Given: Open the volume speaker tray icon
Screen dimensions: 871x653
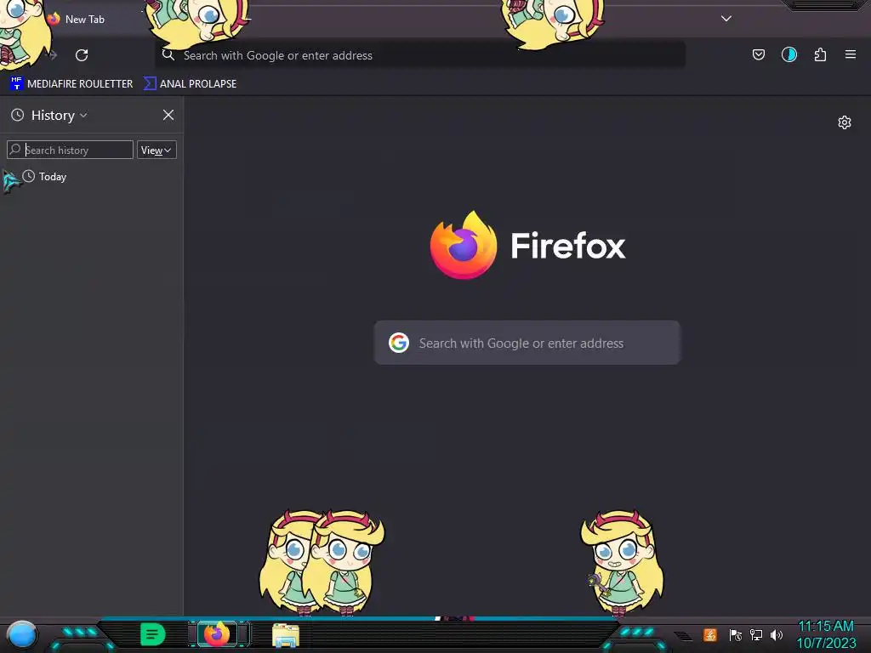Looking at the screenshot, I should 776,634.
